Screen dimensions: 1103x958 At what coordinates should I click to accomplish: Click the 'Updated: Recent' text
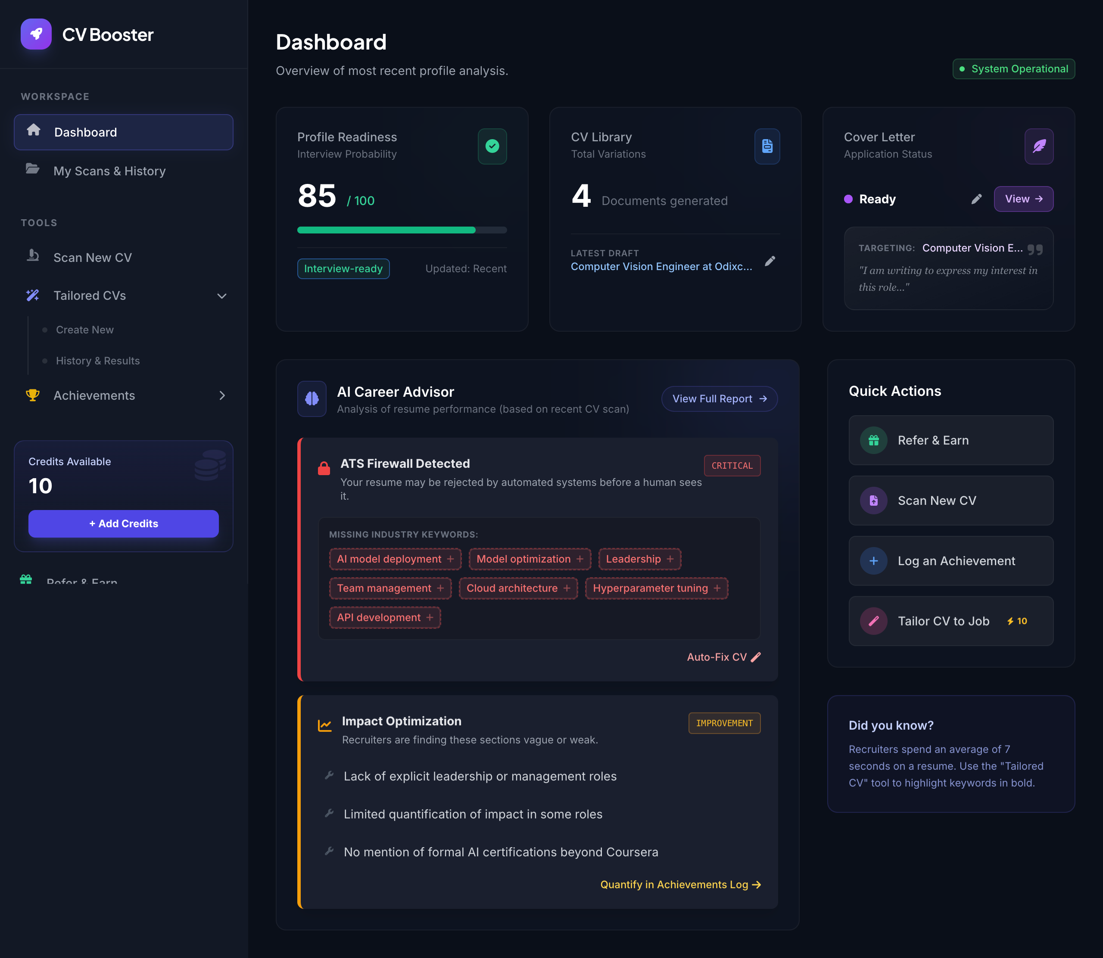pos(466,269)
